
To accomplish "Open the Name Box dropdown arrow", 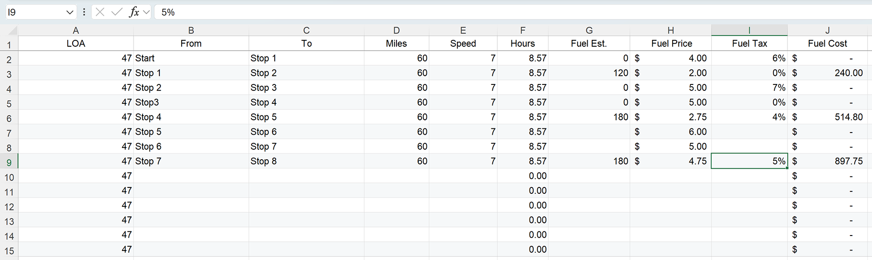I will (x=69, y=12).
